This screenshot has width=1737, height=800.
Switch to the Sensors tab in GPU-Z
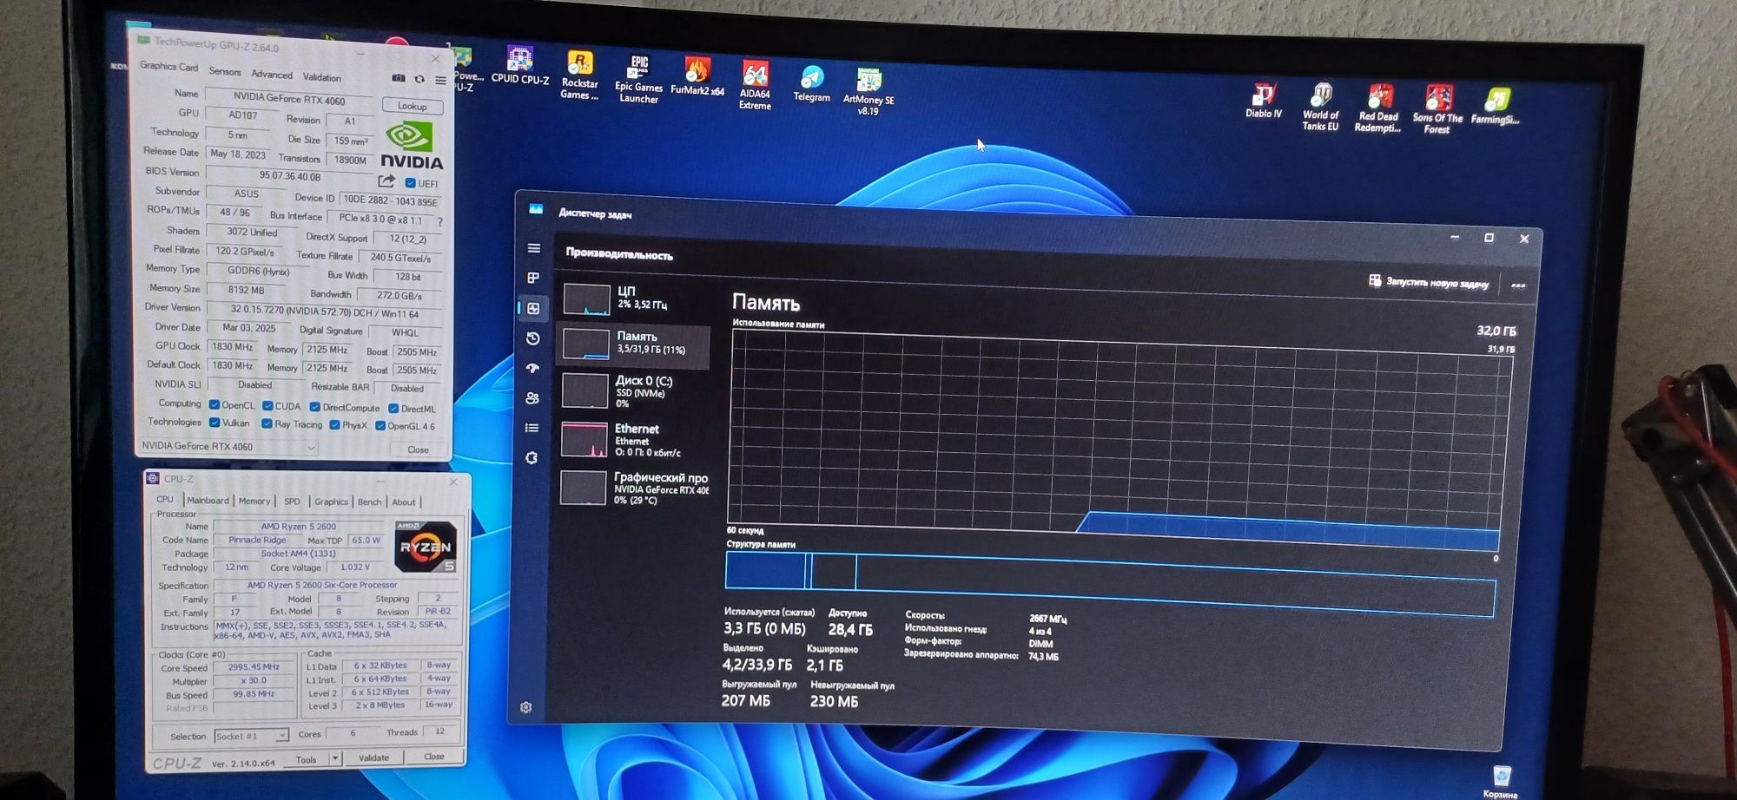[224, 72]
